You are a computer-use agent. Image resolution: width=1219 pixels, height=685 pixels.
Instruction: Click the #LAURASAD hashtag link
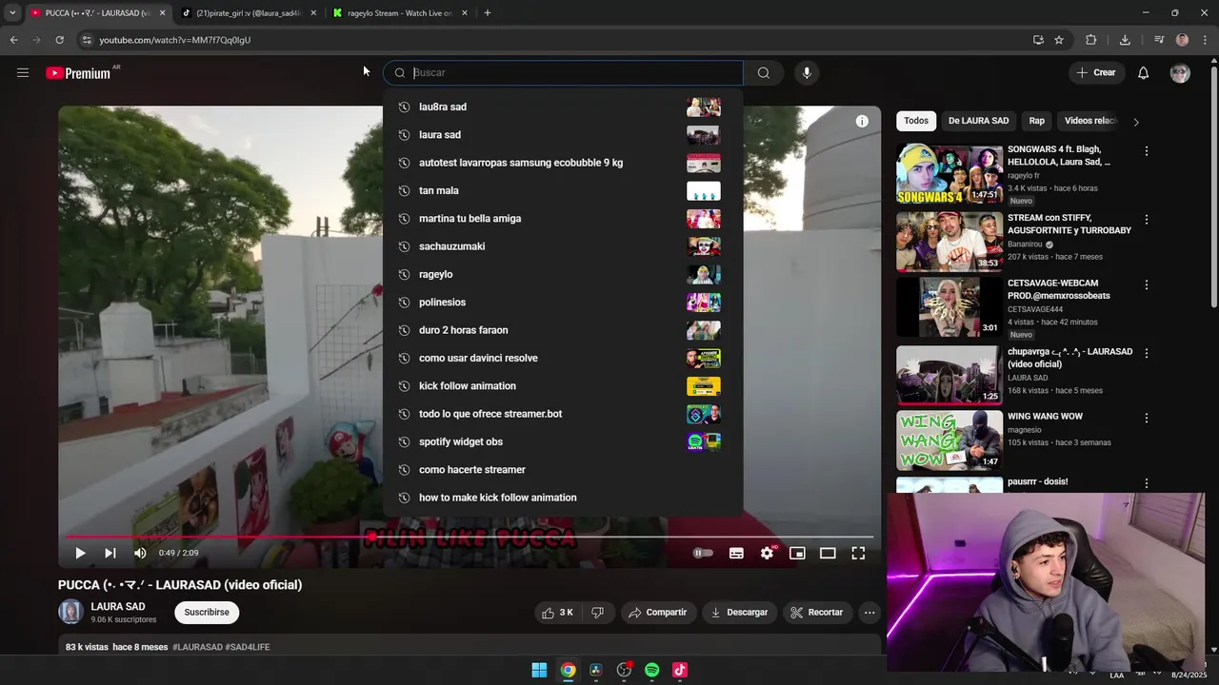coord(197,647)
